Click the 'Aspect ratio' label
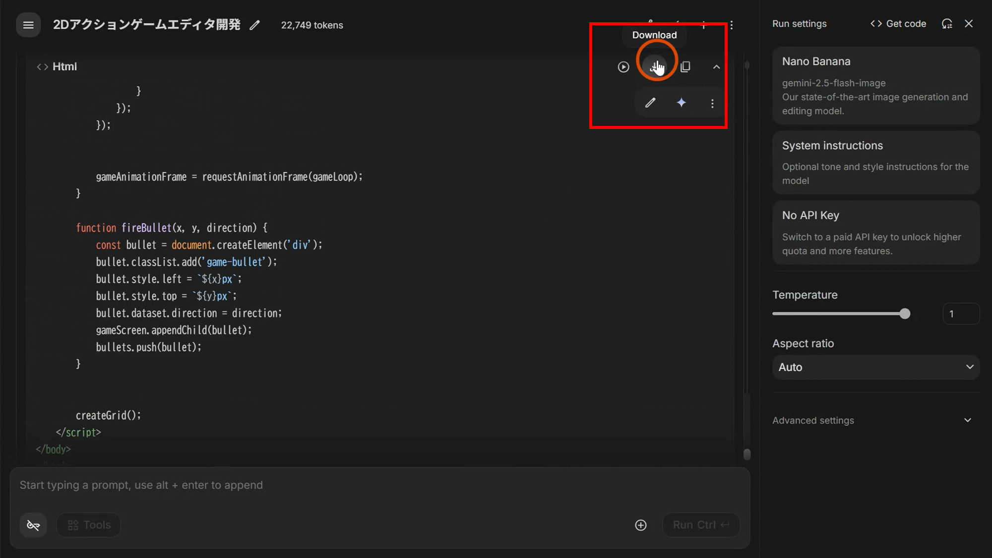Image resolution: width=992 pixels, height=558 pixels. click(803, 343)
